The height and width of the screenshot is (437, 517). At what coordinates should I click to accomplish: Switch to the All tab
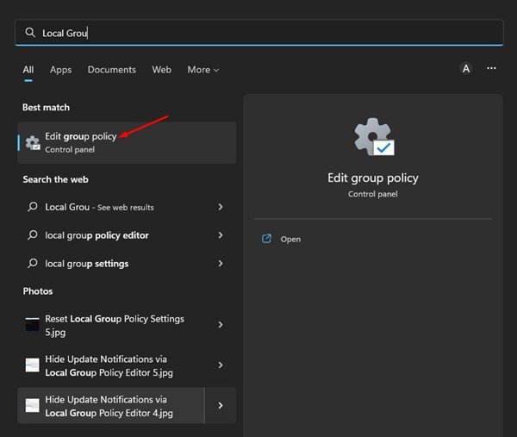click(x=28, y=70)
